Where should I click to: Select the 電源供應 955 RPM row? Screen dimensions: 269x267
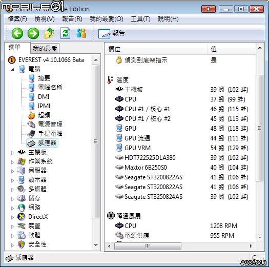click(180, 236)
